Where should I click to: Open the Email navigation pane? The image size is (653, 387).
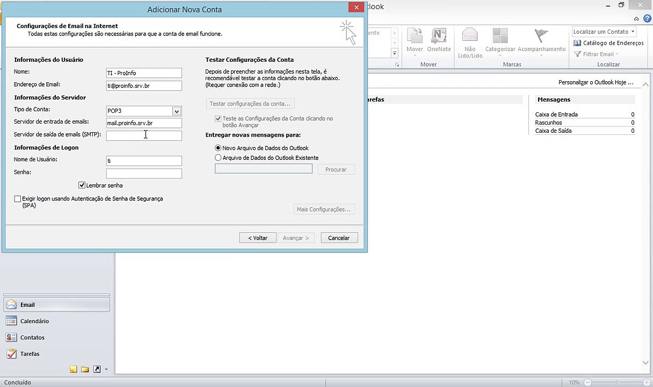[56, 305]
